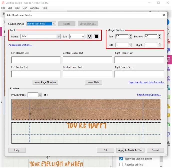Click the Insert Date button
172x168 pixels.
coord(93,82)
